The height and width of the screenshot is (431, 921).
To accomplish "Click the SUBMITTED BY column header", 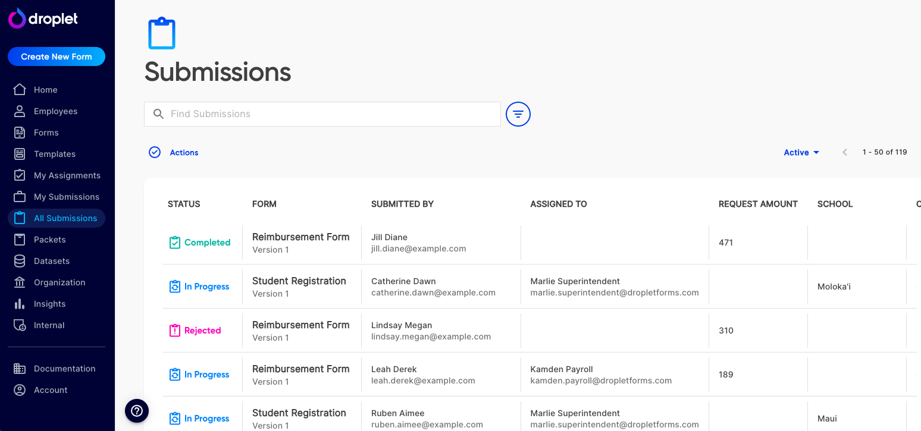I will [402, 204].
